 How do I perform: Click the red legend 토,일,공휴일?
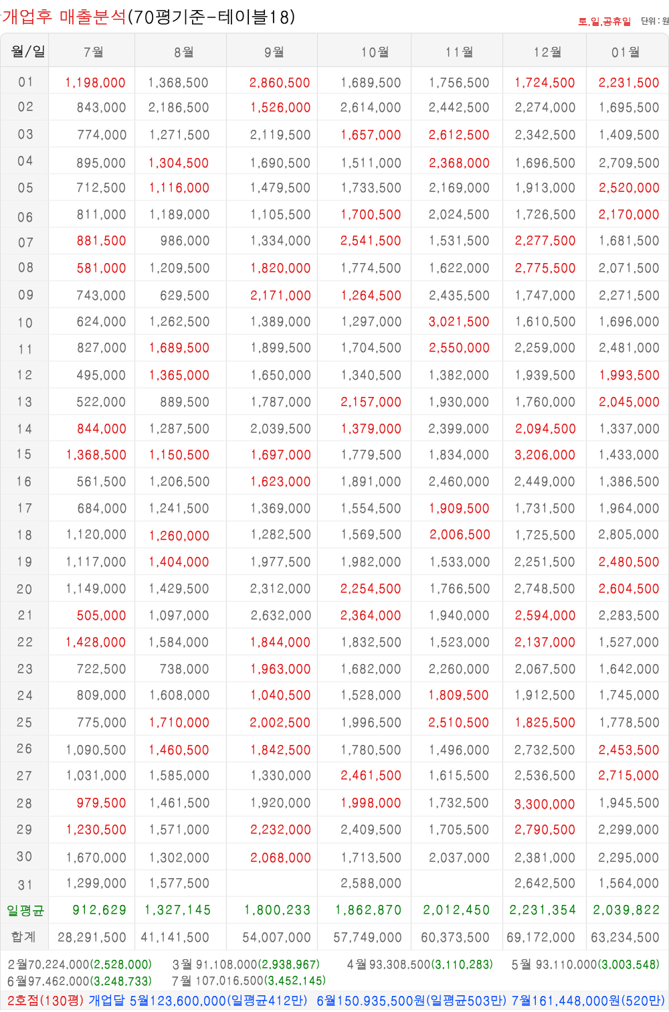point(605,21)
